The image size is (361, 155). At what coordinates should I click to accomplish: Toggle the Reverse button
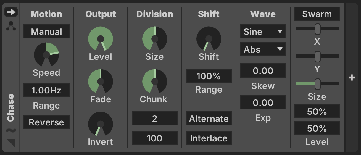click(x=46, y=122)
